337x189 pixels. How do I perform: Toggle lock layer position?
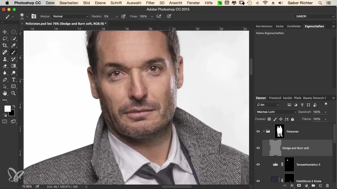coord(281,119)
